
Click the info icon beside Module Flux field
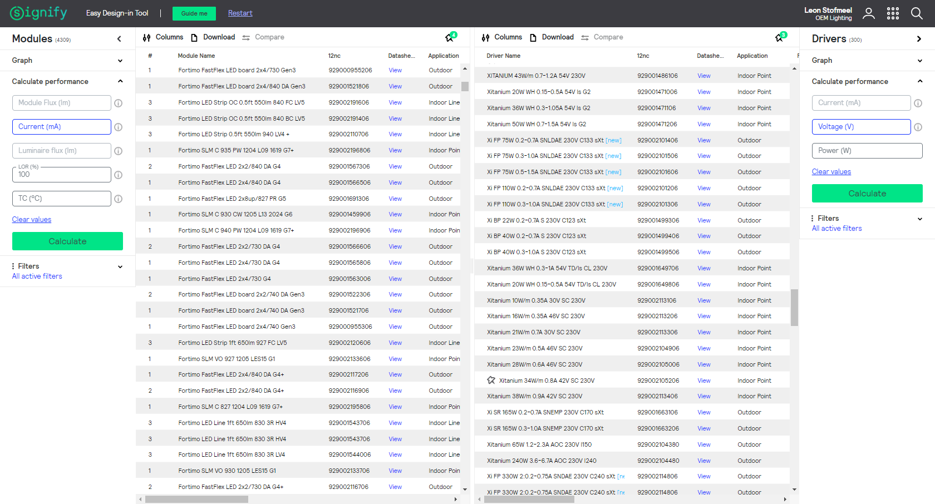(118, 103)
